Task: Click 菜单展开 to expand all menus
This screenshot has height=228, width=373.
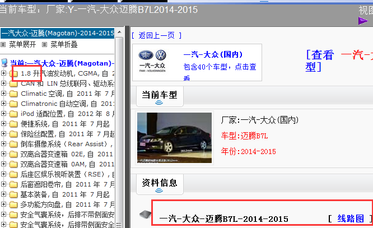Action: point(22,44)
